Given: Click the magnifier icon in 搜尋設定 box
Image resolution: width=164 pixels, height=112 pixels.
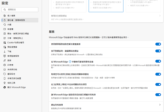Looking at the screenshot, I should [x=5, y=10].
